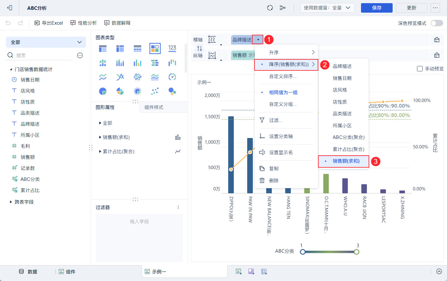Click the undo arrow icon
Screen dimensions: 447x281
pyautogui.click(x=8, y=23)
